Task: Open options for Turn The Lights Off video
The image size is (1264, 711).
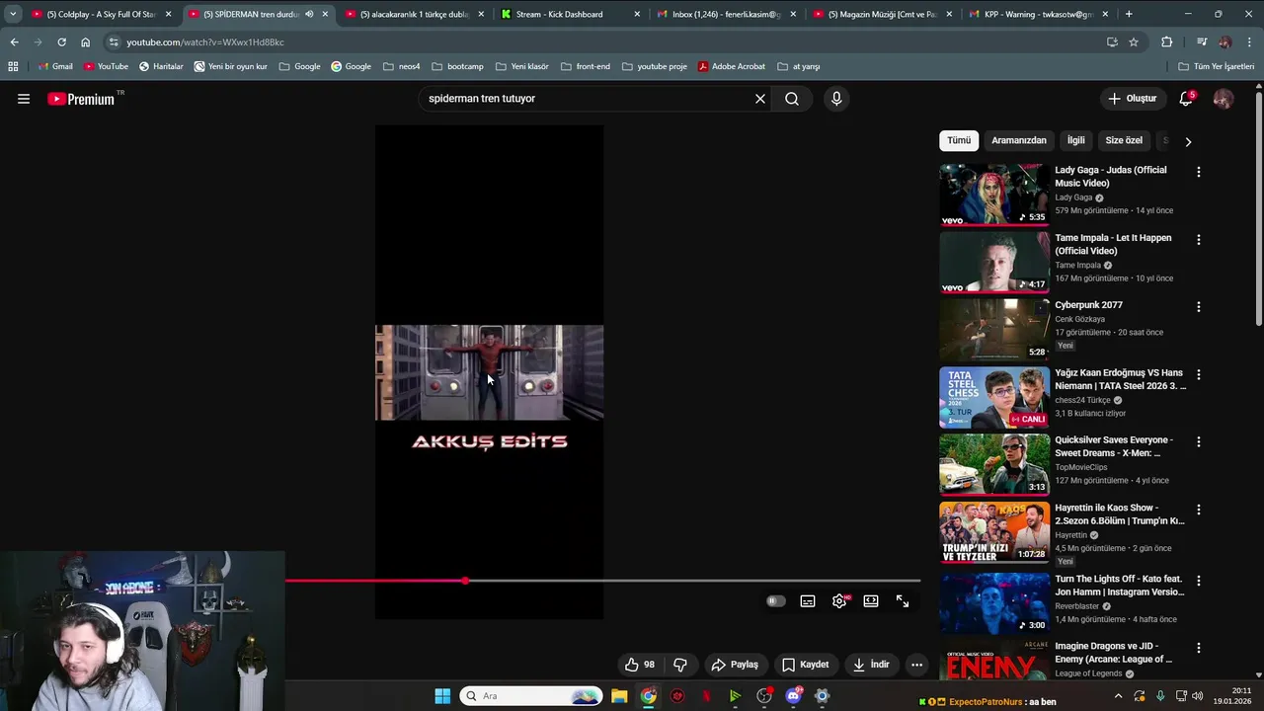Action: coord(1199,581)
